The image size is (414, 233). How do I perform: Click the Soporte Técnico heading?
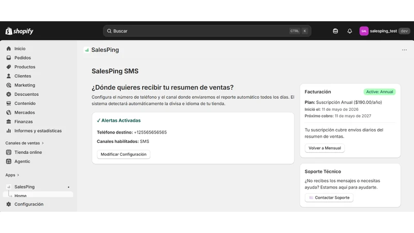coord(322,171)
